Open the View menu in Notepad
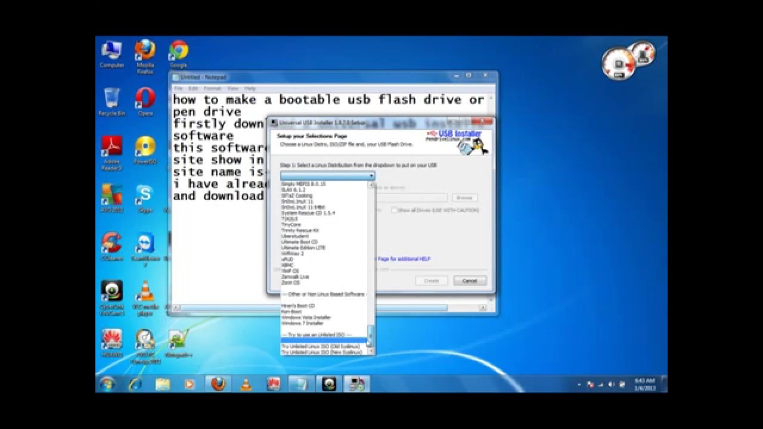The image size is (763, 429). pos(232,88)
